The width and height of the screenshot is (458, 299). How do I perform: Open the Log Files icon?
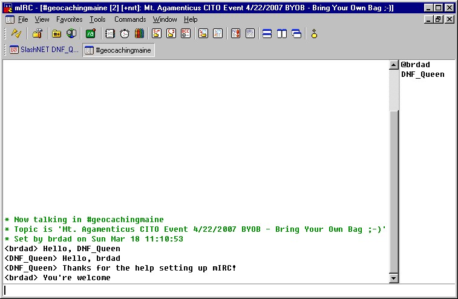pyautogui.click(x=218, y=34)
